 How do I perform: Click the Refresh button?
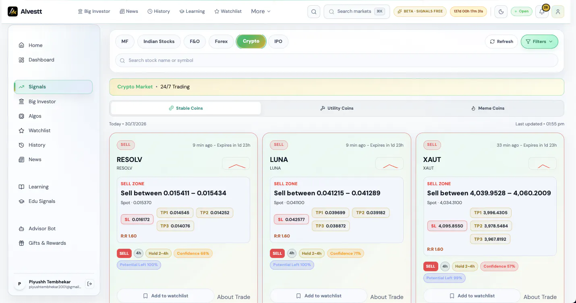point(501,41)
